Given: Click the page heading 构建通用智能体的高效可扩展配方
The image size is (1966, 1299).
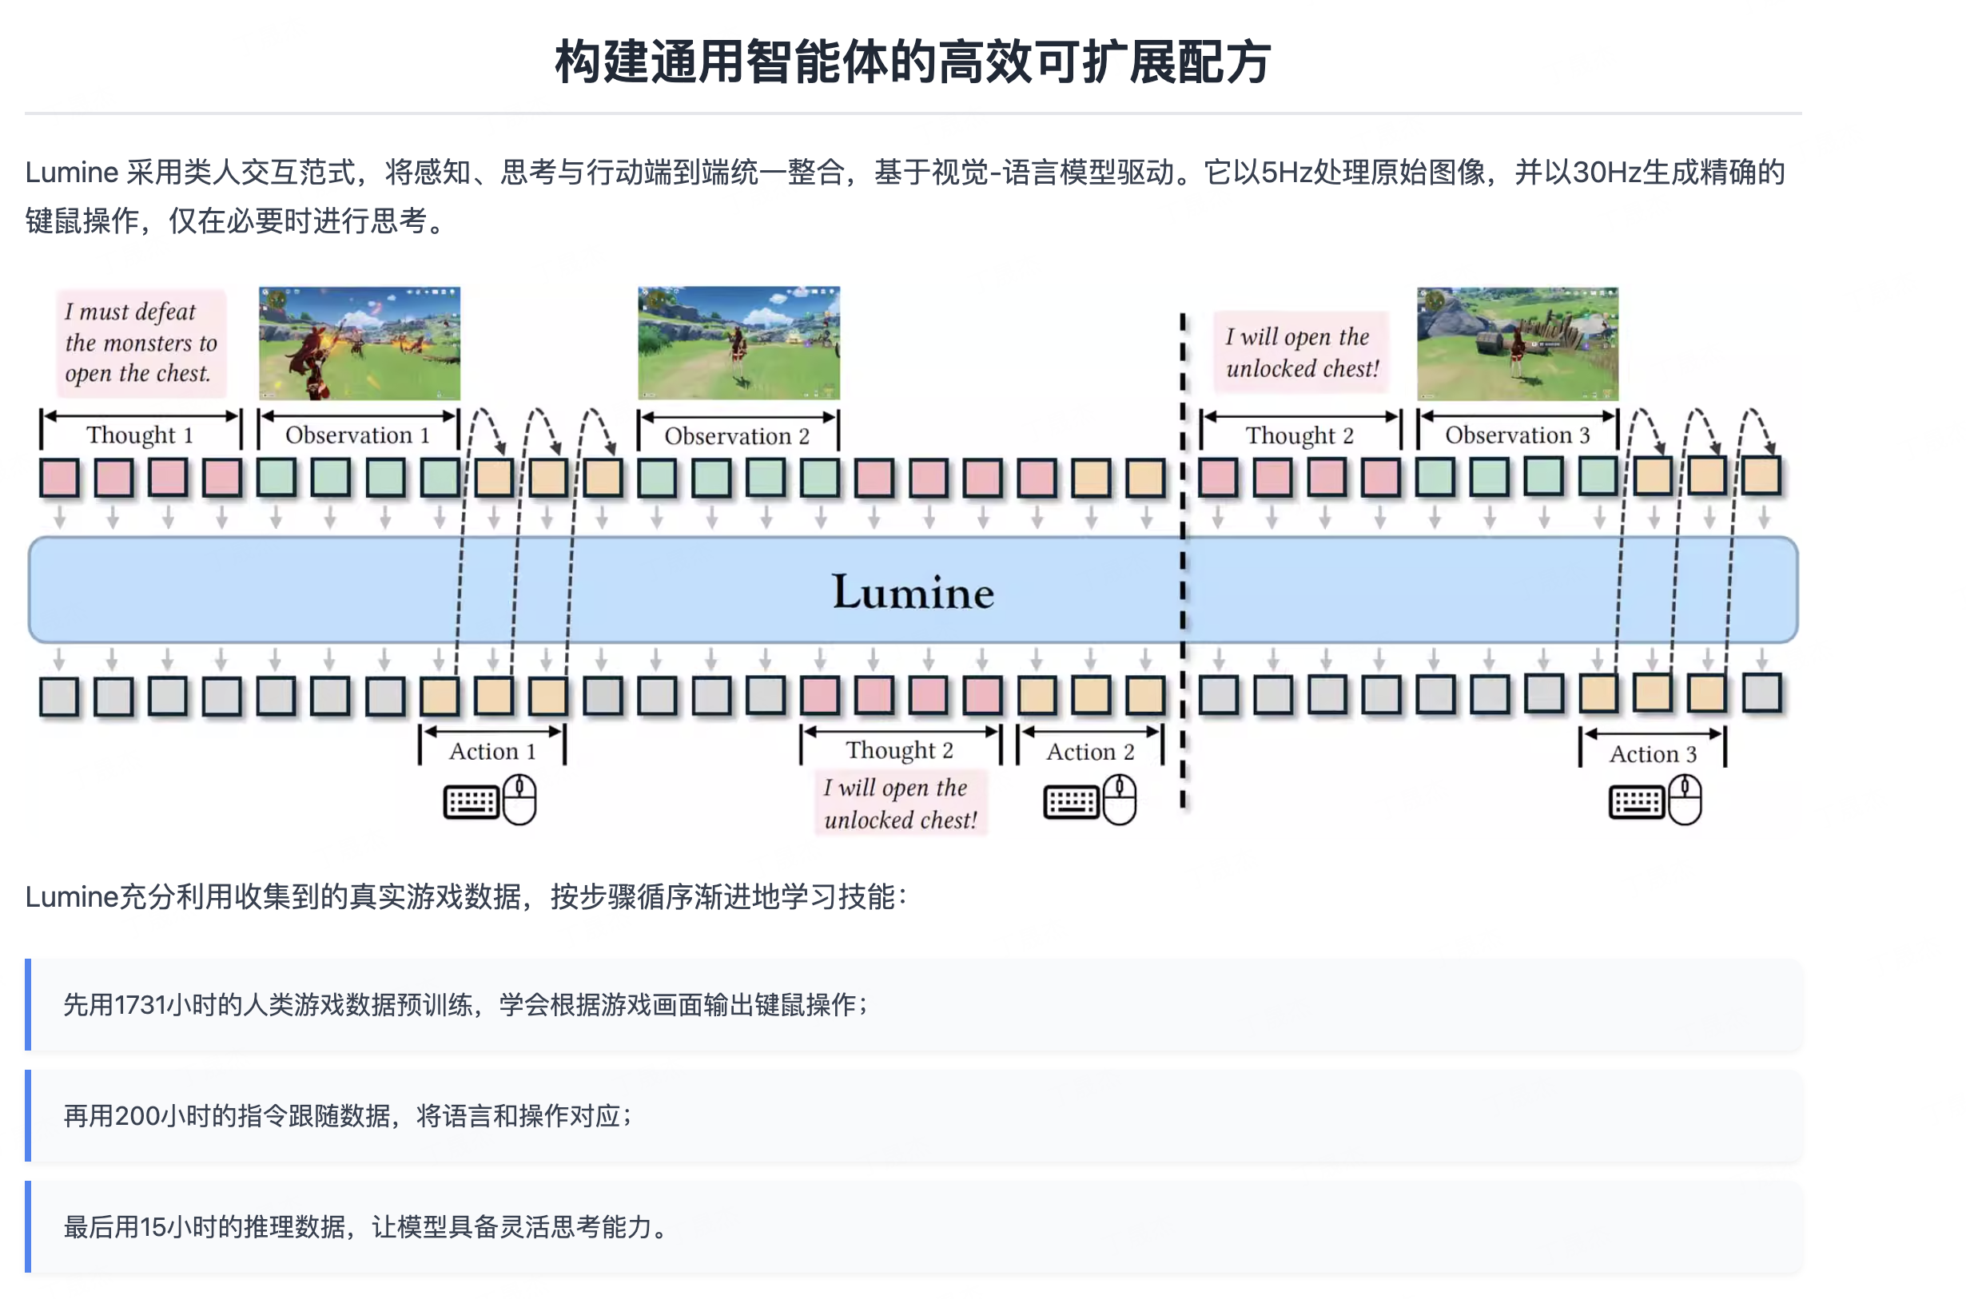Looking at the screenshot, I should [x=912, y=62].
